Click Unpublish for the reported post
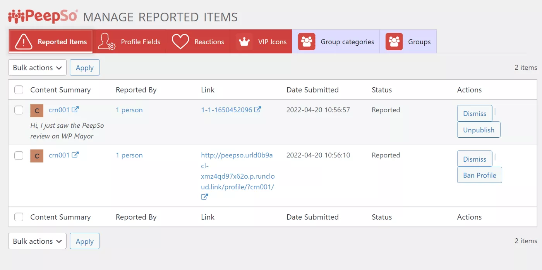542x270 pixels. [x=479, y=130]
